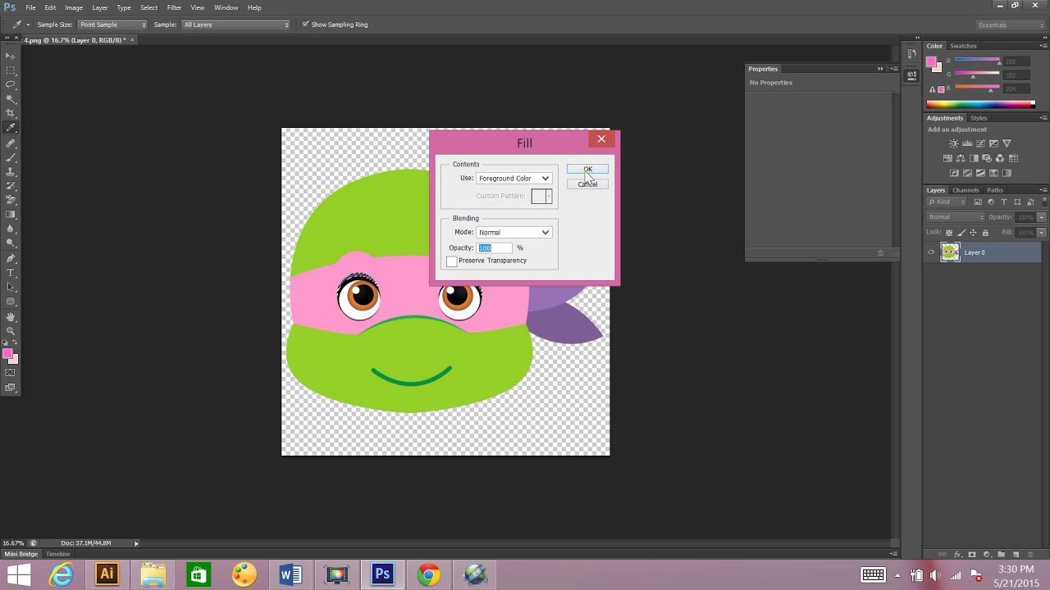Add a layer mask
The height and width of the screenshot is (590, 1050).
972,555
